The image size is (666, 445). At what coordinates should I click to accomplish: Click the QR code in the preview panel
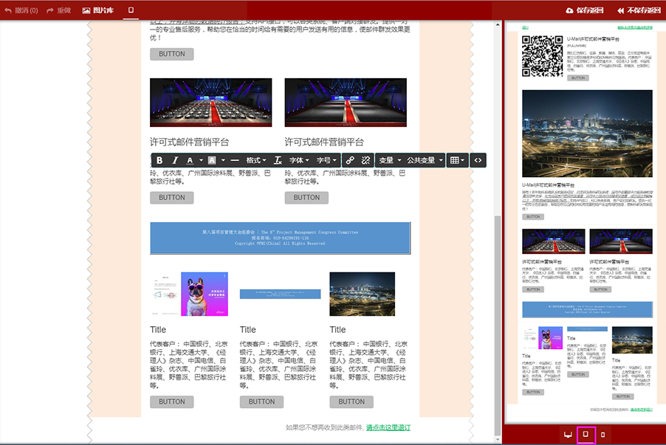(543, 56)
